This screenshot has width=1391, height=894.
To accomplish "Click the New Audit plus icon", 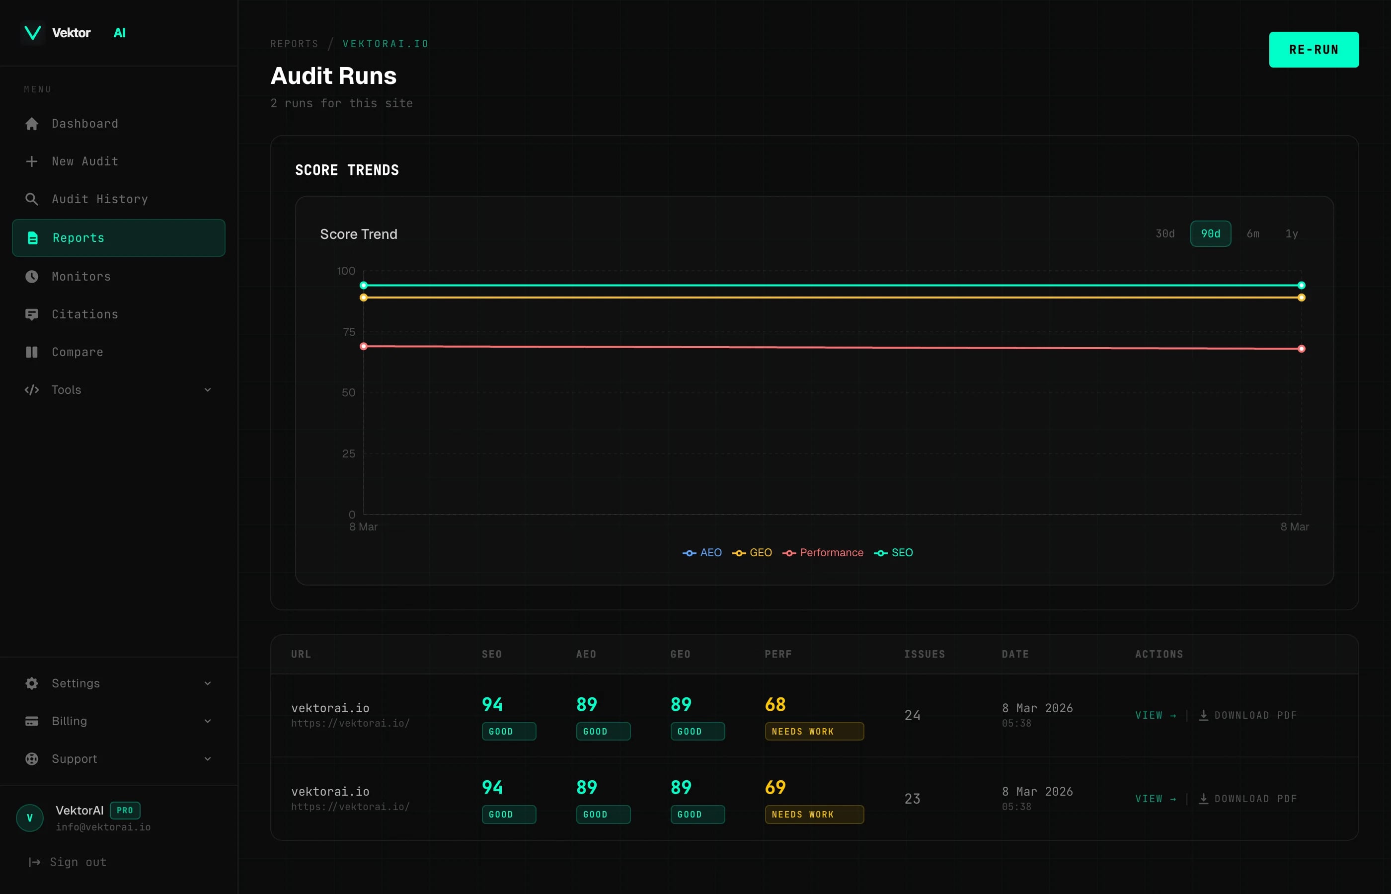I will (32, 161).
